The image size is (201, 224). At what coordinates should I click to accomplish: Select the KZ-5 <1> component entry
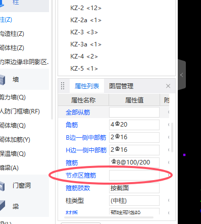pos(84,69)
